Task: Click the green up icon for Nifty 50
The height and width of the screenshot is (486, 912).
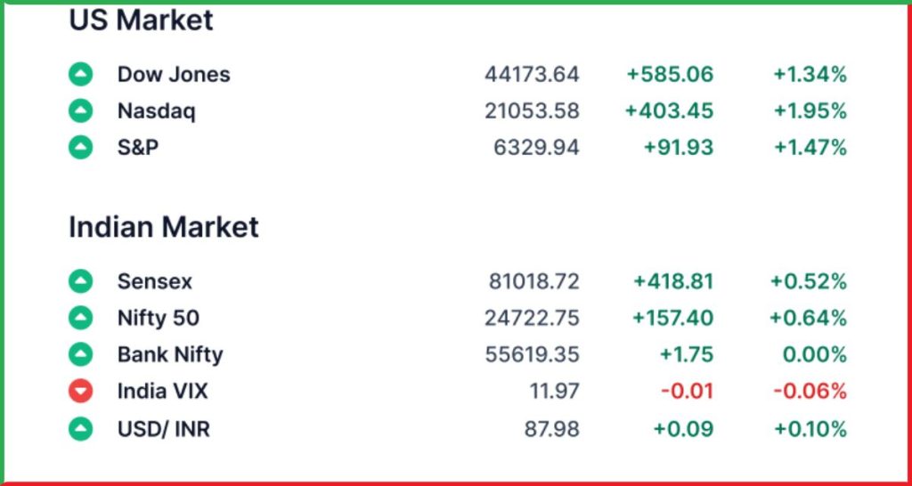Action: 80,318
